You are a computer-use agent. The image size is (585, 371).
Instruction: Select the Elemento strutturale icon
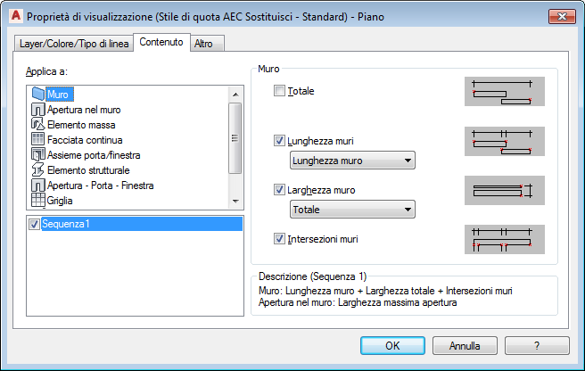pos(38,169)
